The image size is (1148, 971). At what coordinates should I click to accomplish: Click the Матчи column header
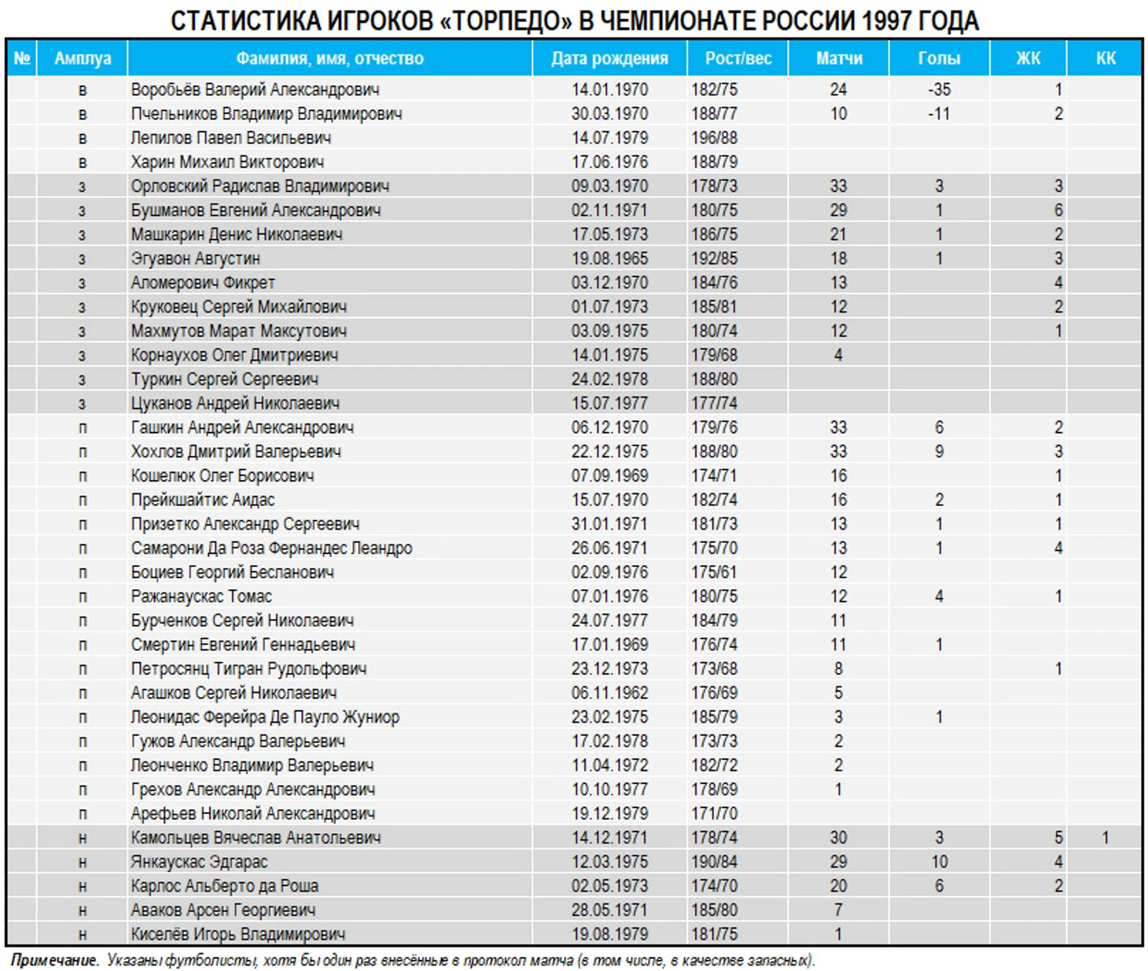point(839,58)
